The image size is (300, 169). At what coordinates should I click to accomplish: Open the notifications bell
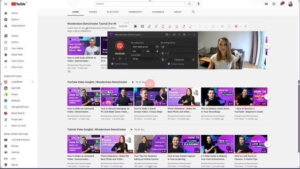(282, 4)
